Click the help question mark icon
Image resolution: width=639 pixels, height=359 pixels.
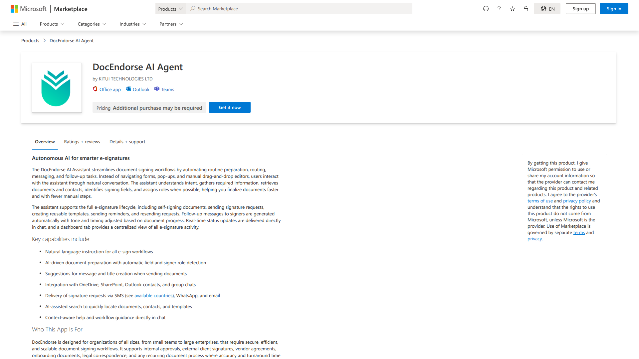coord(499,9)
